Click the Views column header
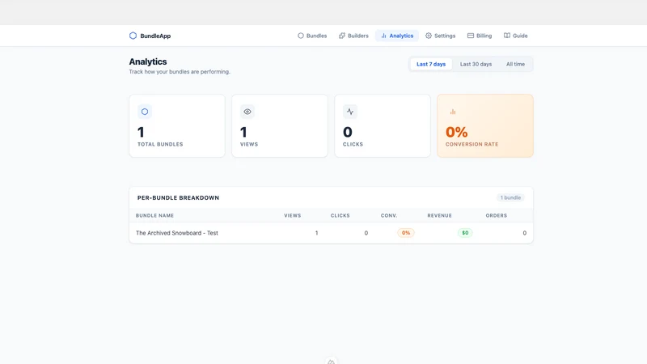The width and height of the screenshot is (647, 364). (293, 215)
